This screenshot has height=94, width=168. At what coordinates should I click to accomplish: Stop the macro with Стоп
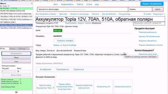click(x=16, y=62)
